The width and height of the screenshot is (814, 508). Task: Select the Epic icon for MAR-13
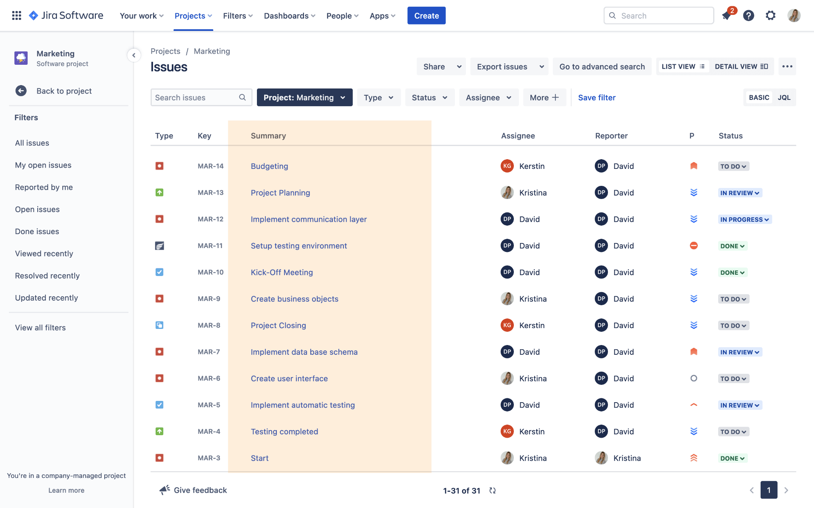(x=159, y=192)
